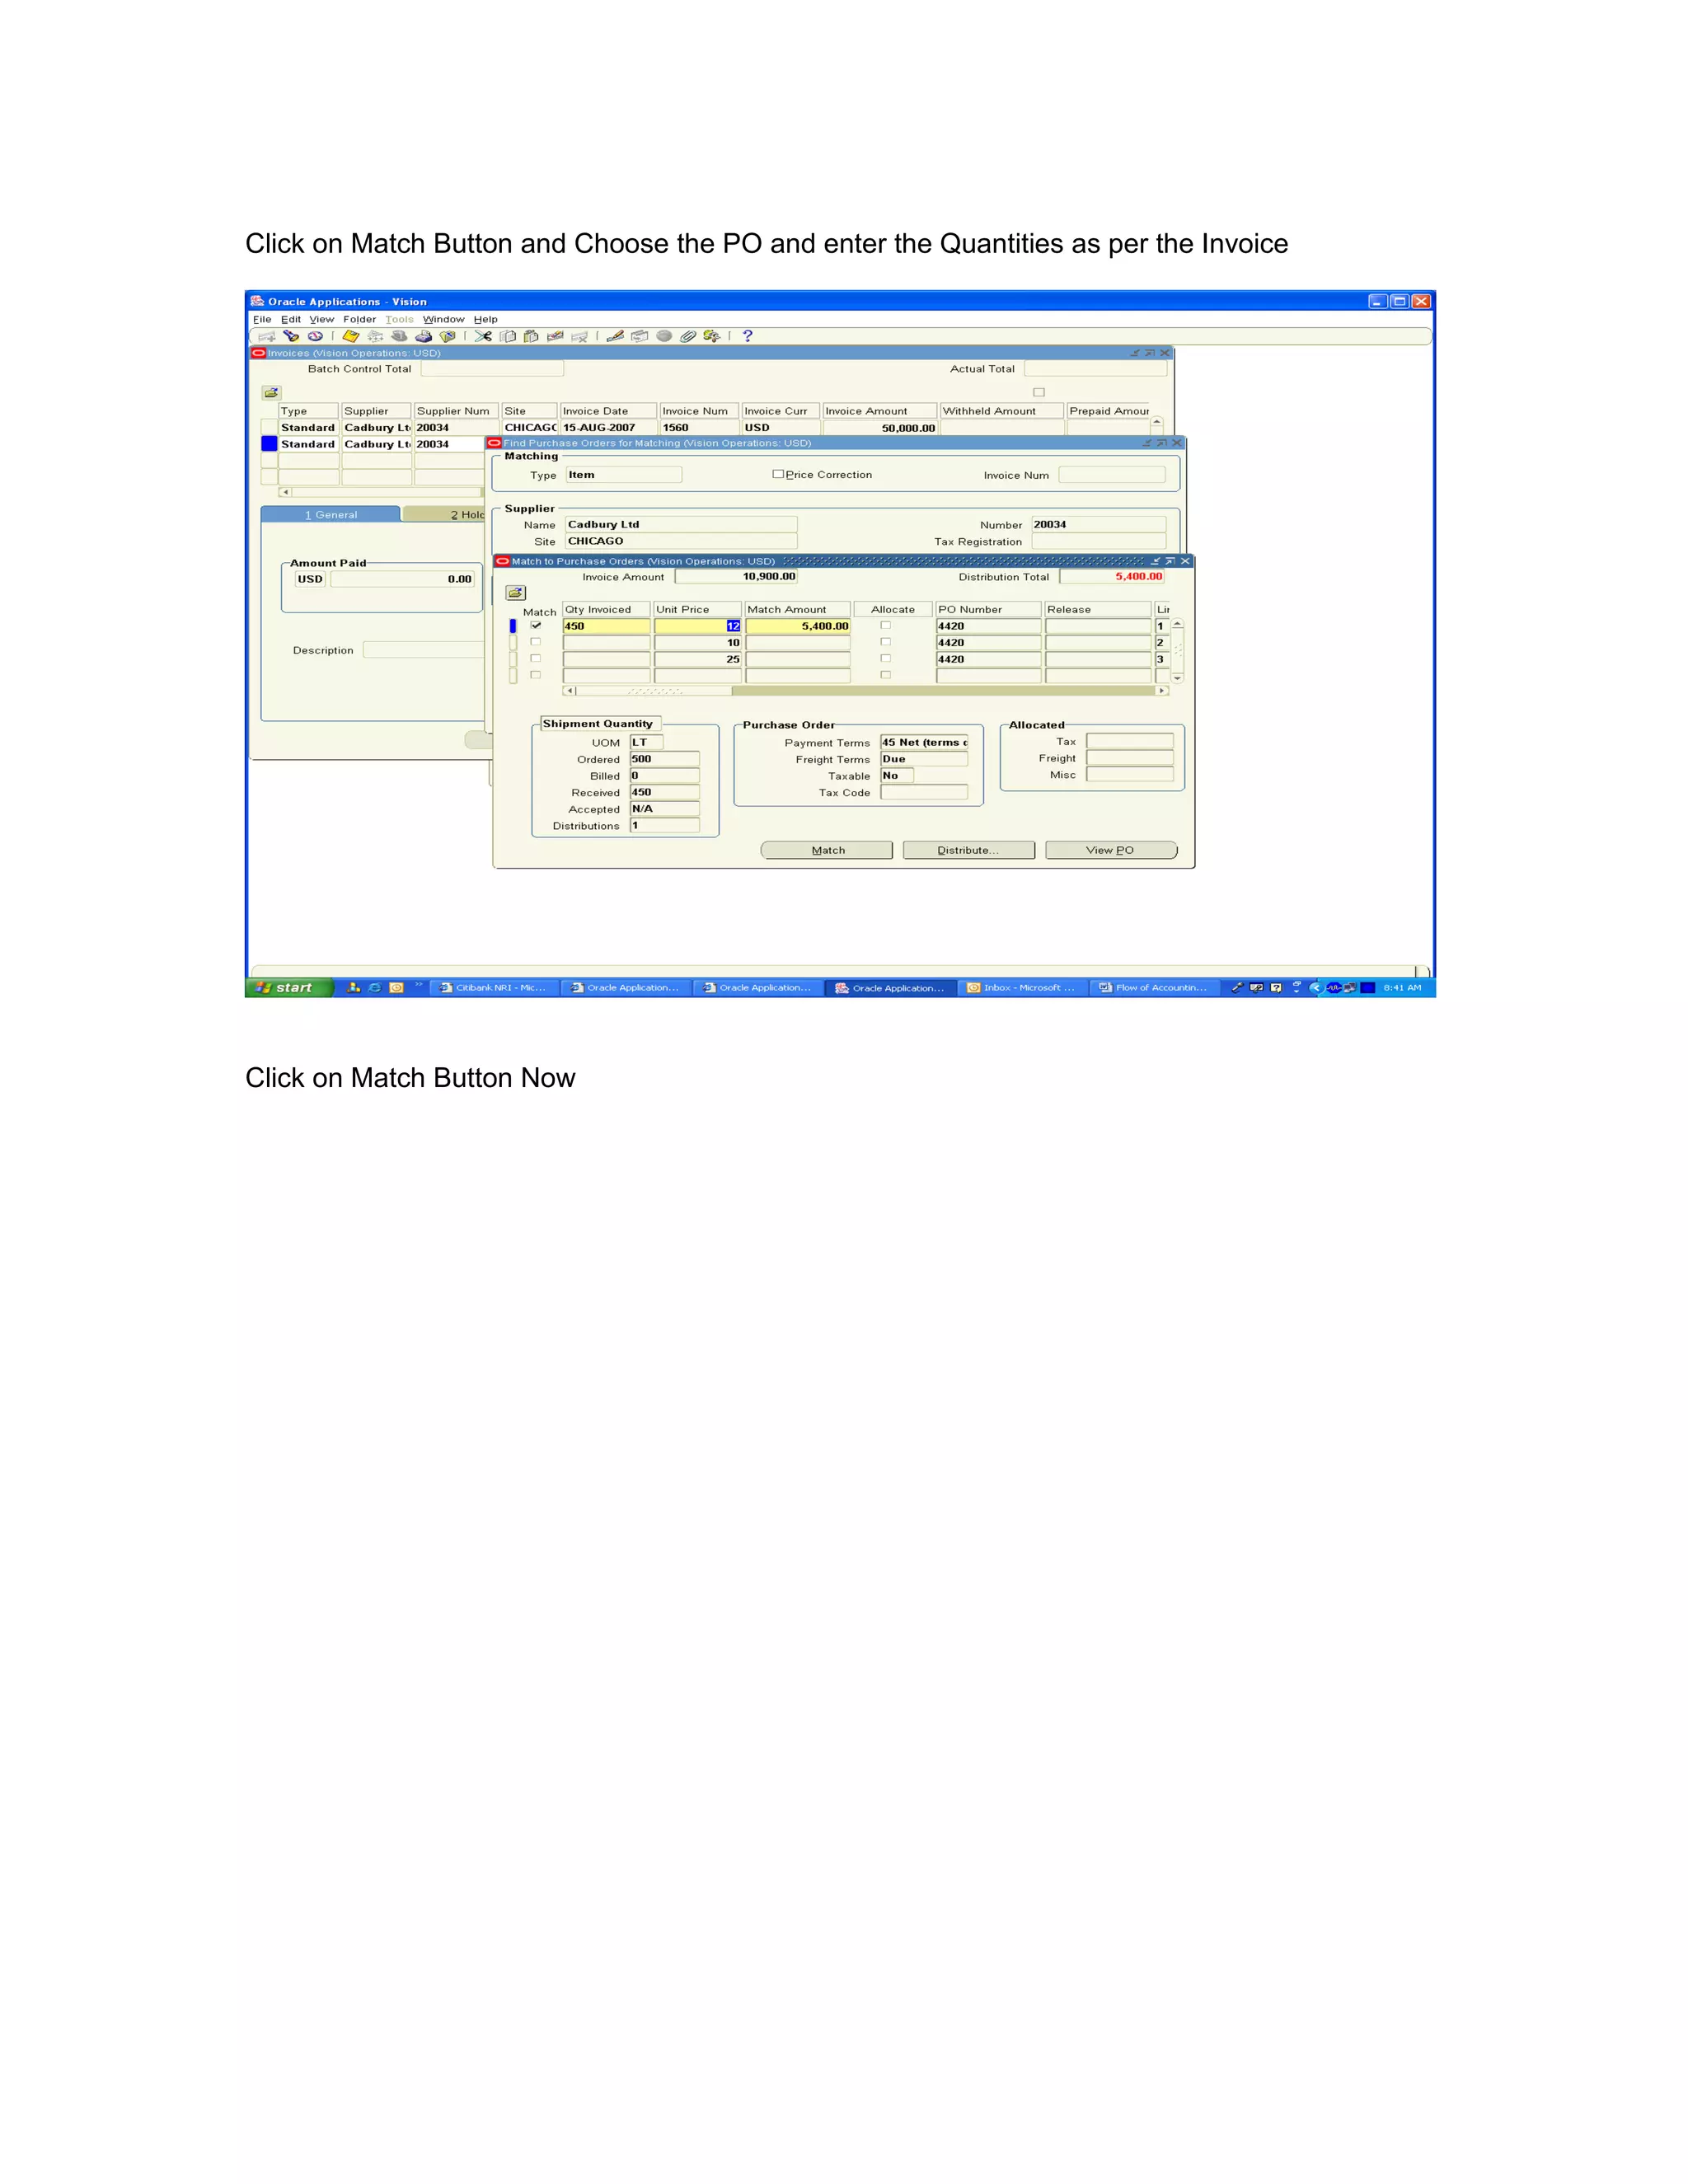
Task: Open Inbox - Microsoft taskbar item
Action: (1021, 988)
